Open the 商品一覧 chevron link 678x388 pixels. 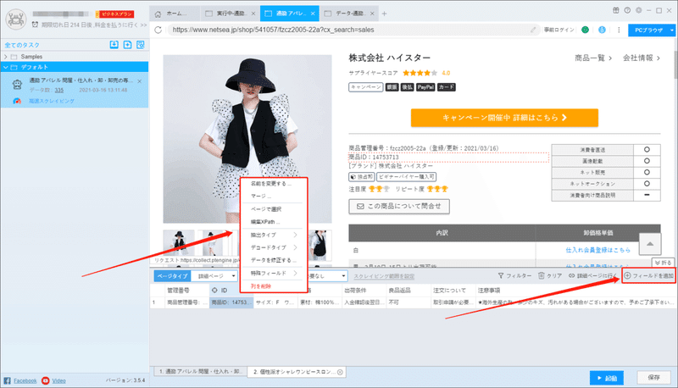point(592,58)
